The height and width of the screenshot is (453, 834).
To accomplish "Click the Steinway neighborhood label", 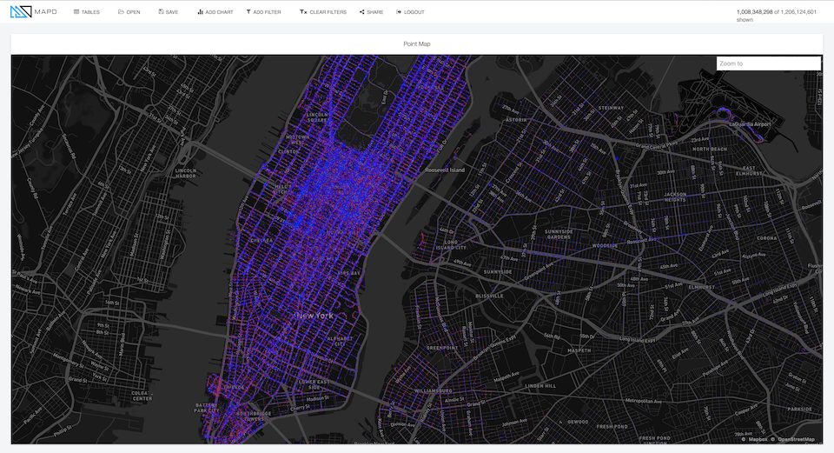I will [611, 108].
